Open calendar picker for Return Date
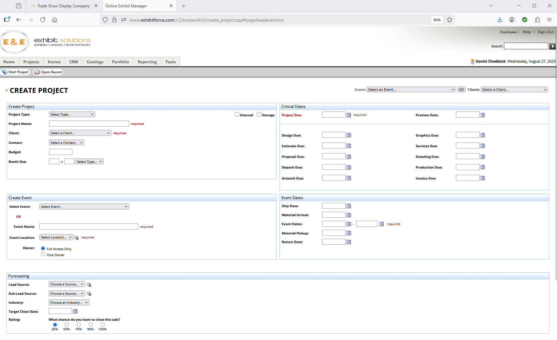 point(349,242)
